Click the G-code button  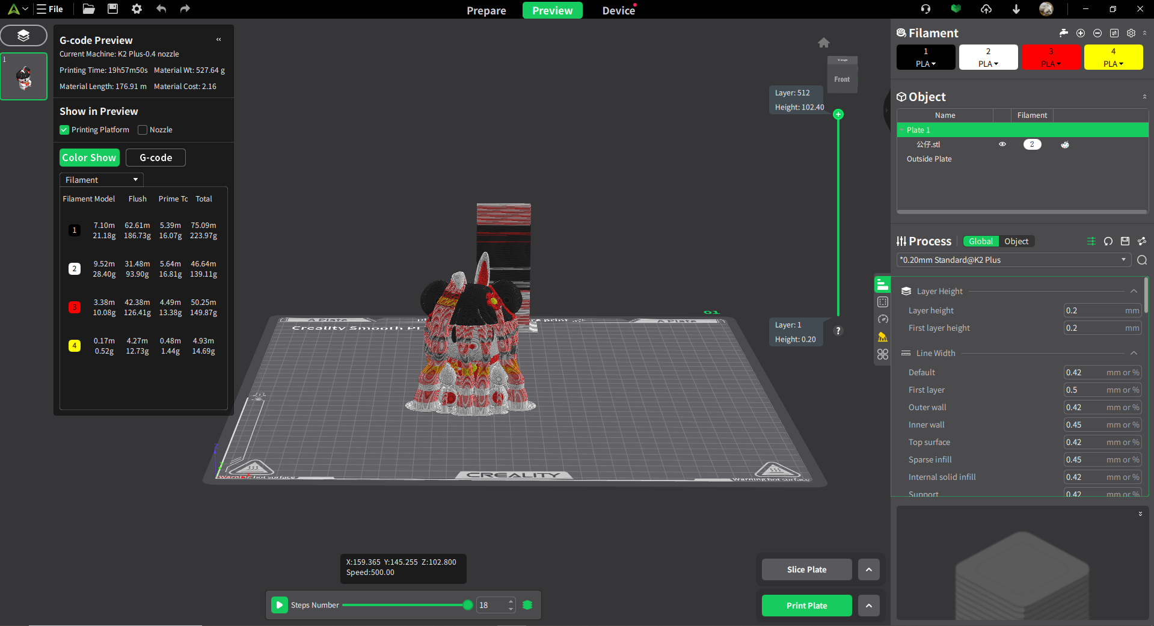[x=156, y=158]
